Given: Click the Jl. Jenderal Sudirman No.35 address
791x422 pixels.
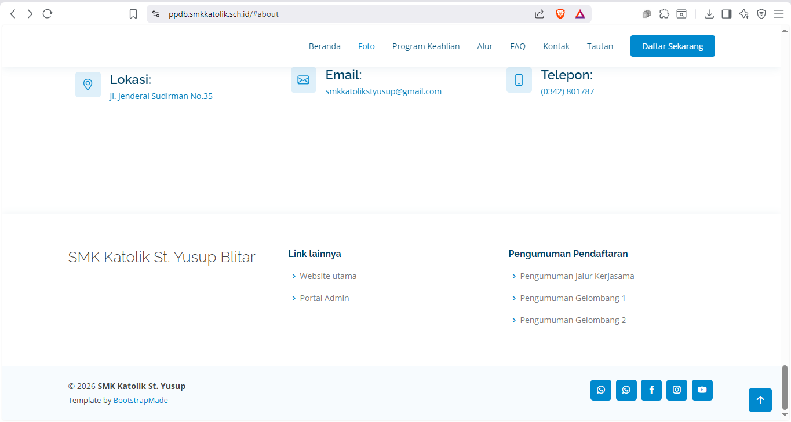Looking at the screenshot, I should (161, 96).
